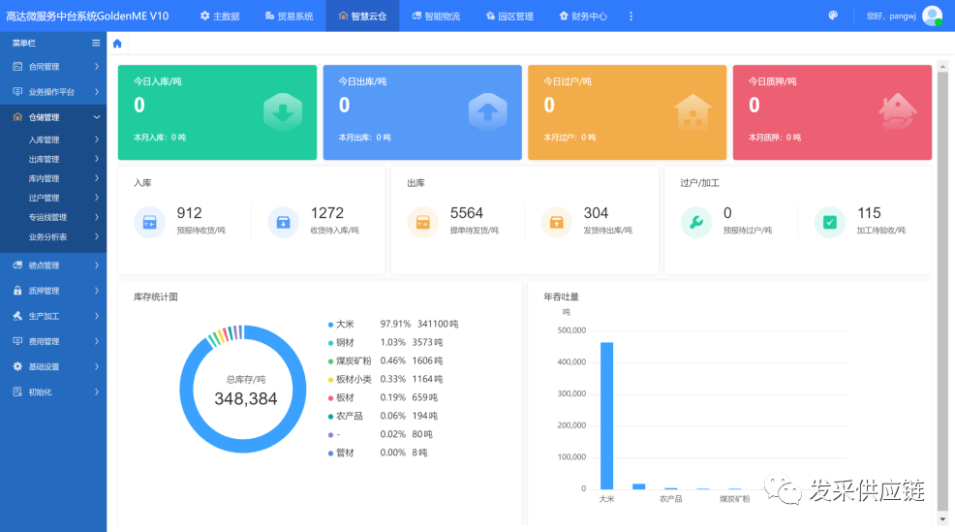Expand the 生产加工 chevron
955x532 pixels.
pyautogui.click(x=97, y=316)
